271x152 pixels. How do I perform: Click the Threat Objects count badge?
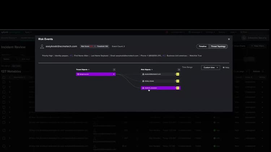114,70
